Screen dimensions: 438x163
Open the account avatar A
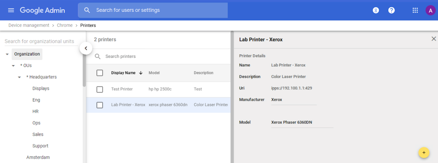point(430,10)
